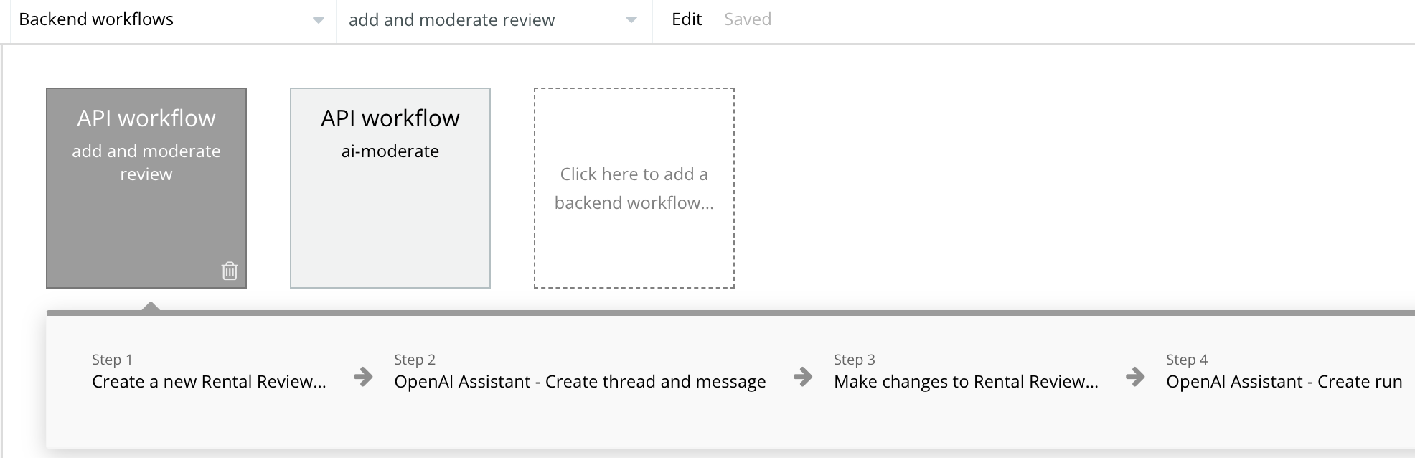Image resolution: width=1415 pixels, height=458 pixels.
Task: Delete the add and moderate review workflow
Action: (x=230, y=271)
